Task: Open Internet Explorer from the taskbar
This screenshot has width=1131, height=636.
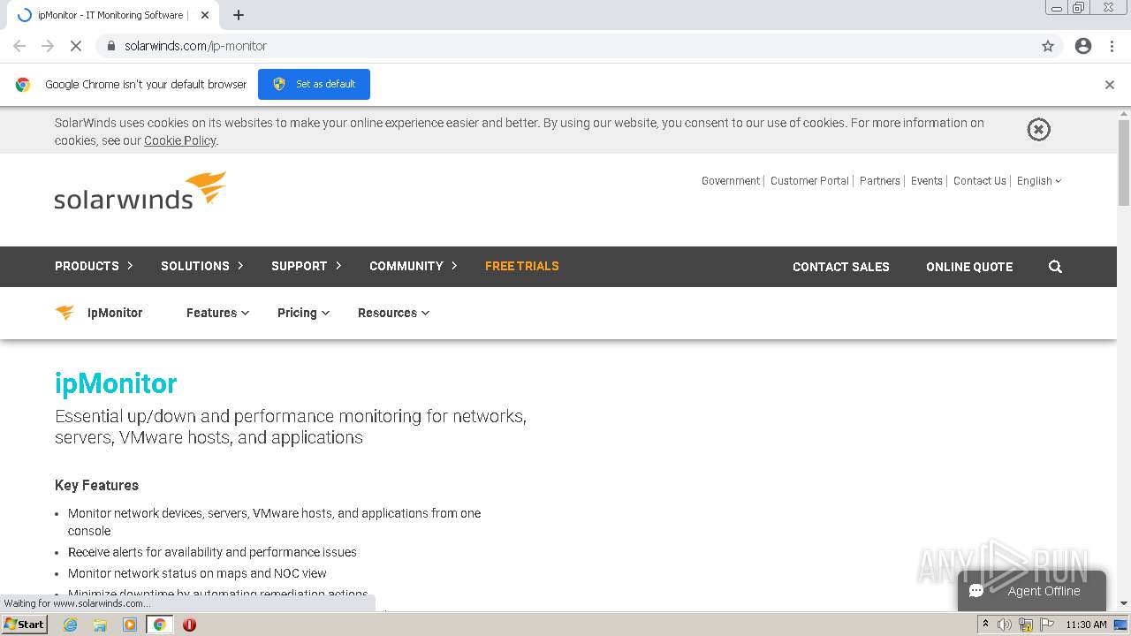Action: [x=71, y=625]
